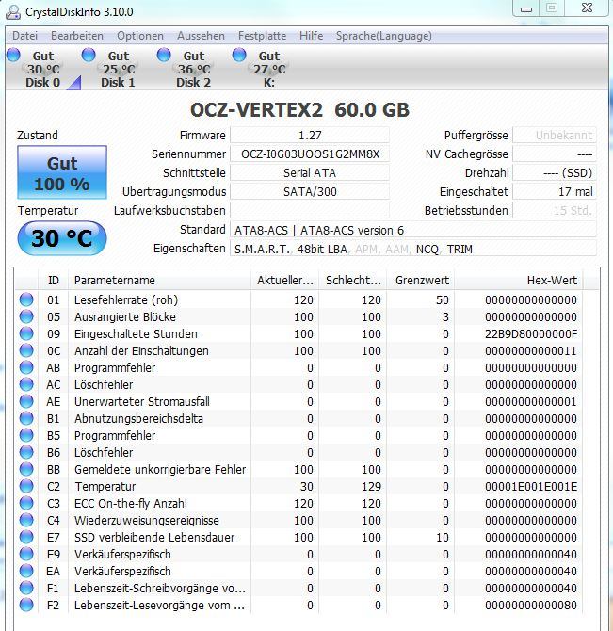Click the Parametername column header
Image resolution: width=613 pixels, height=631 pixels.
159,280
